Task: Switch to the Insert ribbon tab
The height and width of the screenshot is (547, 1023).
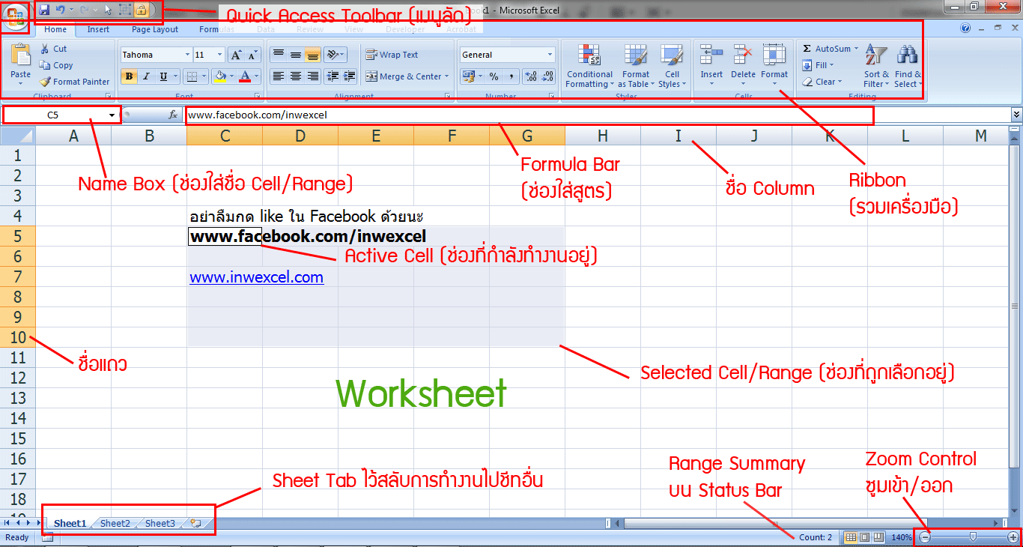Action: click(x=98, y=29)
